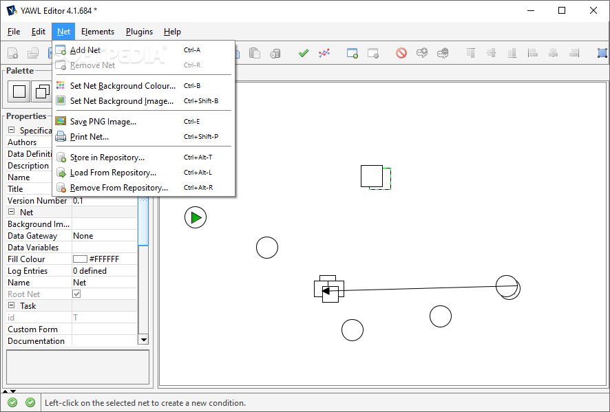This screenshot has width=610, height=412.
Task: Collapse the Specification property group
Action: (x=11, y=130)
